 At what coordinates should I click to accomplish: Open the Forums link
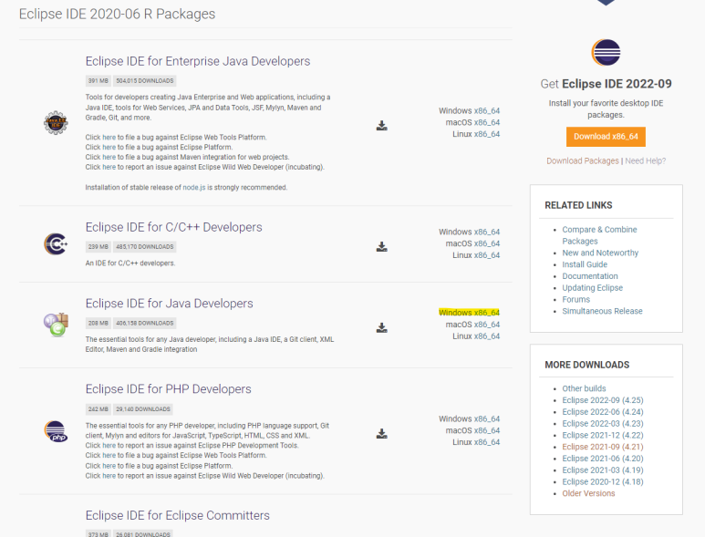coord(576,299)
